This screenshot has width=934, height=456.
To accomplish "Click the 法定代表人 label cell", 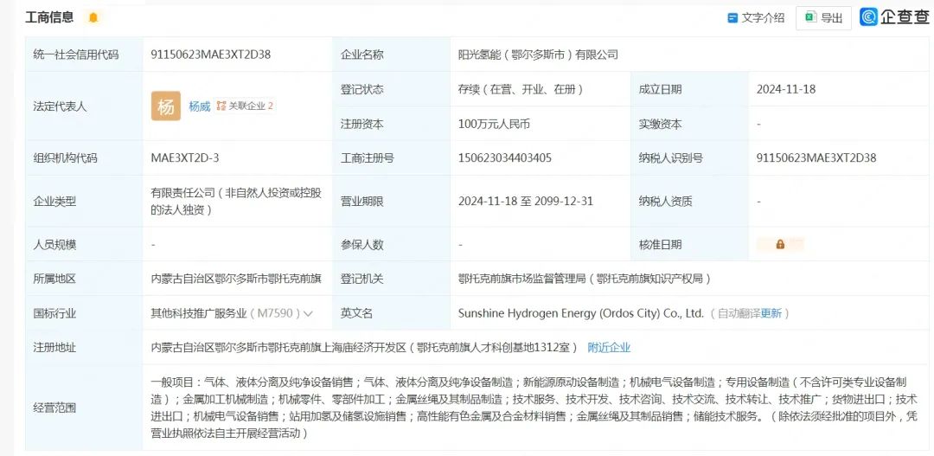I will click(84, 106).
